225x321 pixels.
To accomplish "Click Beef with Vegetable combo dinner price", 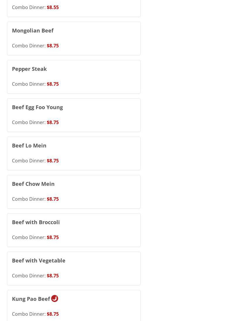I will point(53,276).
